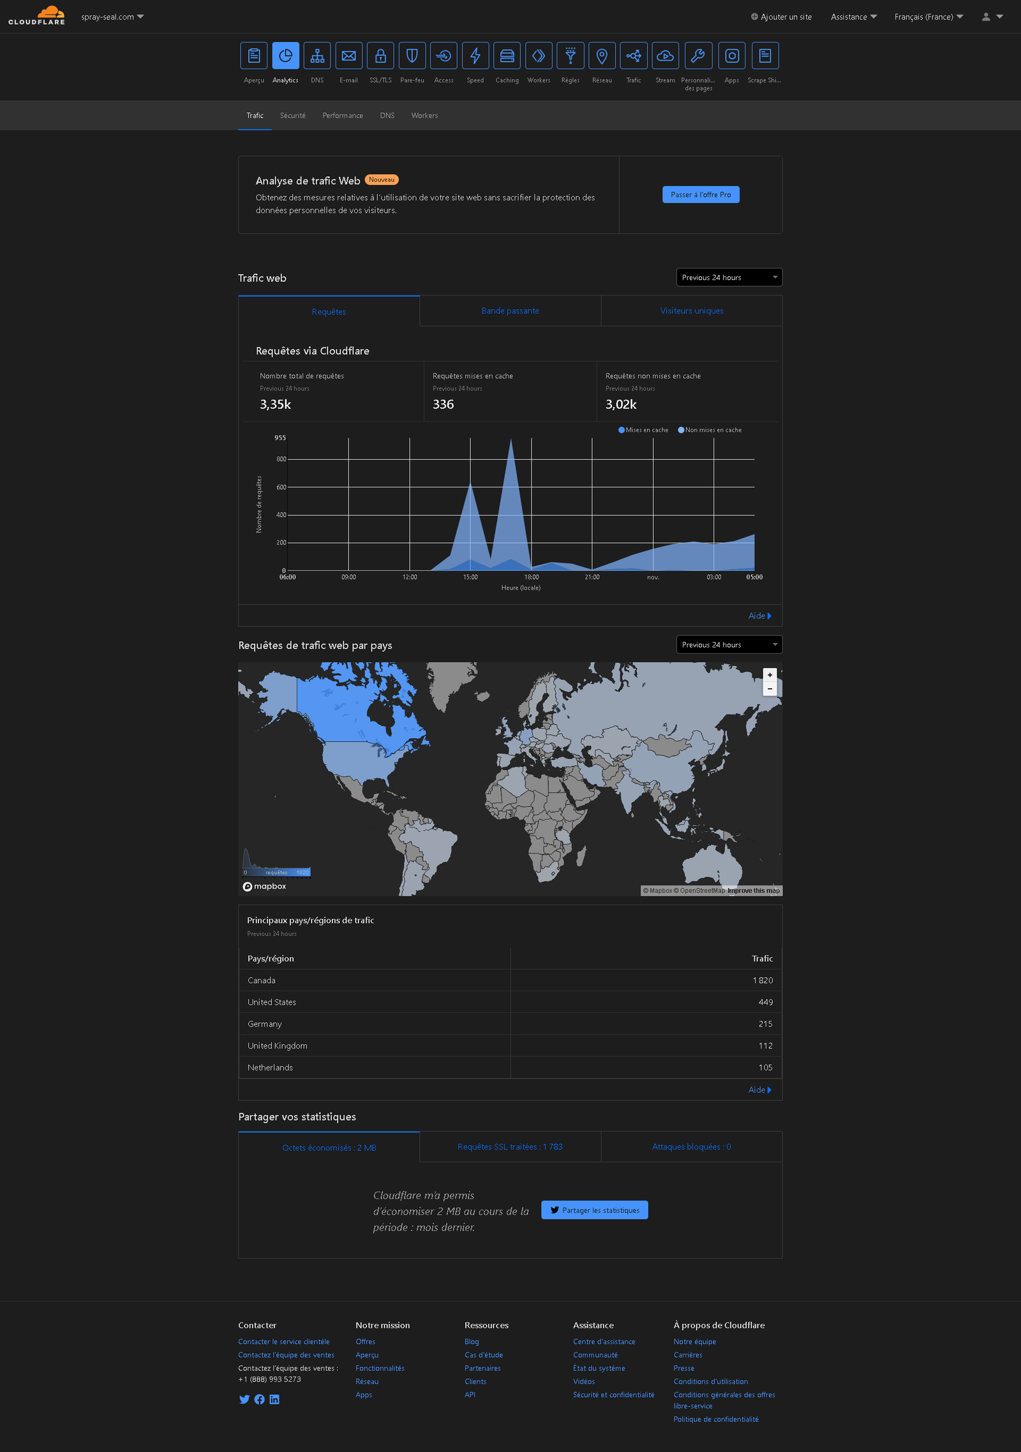Viewport: 1021px width, 1452px height.
Task: Select the Requêtes chart tab
Action: coord(329,311)
